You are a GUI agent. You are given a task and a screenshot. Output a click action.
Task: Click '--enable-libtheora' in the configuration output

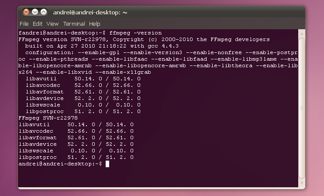(221, 65)
